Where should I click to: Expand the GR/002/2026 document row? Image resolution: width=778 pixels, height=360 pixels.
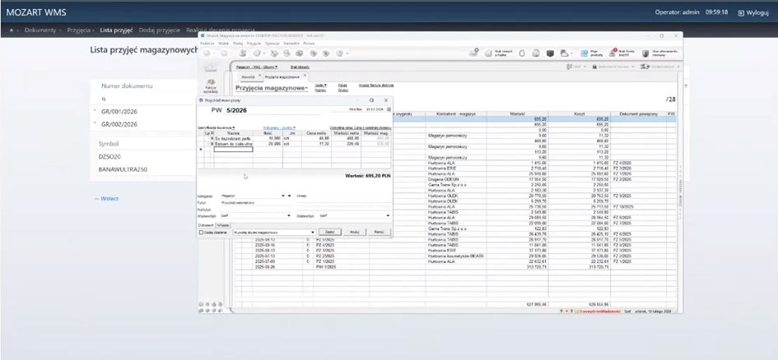pyautogui.click(x=94, y=124)
